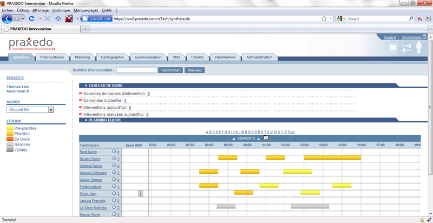Advance planning to the next day
The height and width of the screenshot is (223, 433).
[259, 139]
